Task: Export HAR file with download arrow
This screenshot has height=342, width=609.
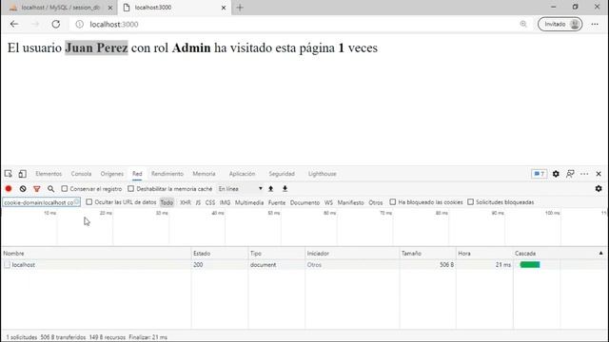Action: pos(285,188)
